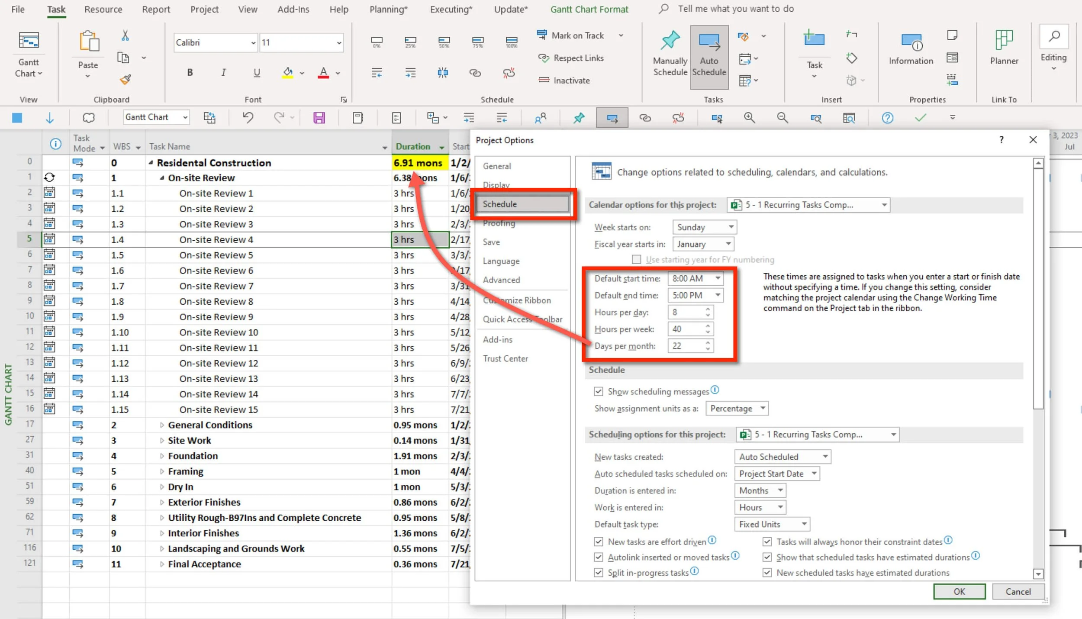Apply italic formatting icon
Screen dimensions: 1082x619
223,73
